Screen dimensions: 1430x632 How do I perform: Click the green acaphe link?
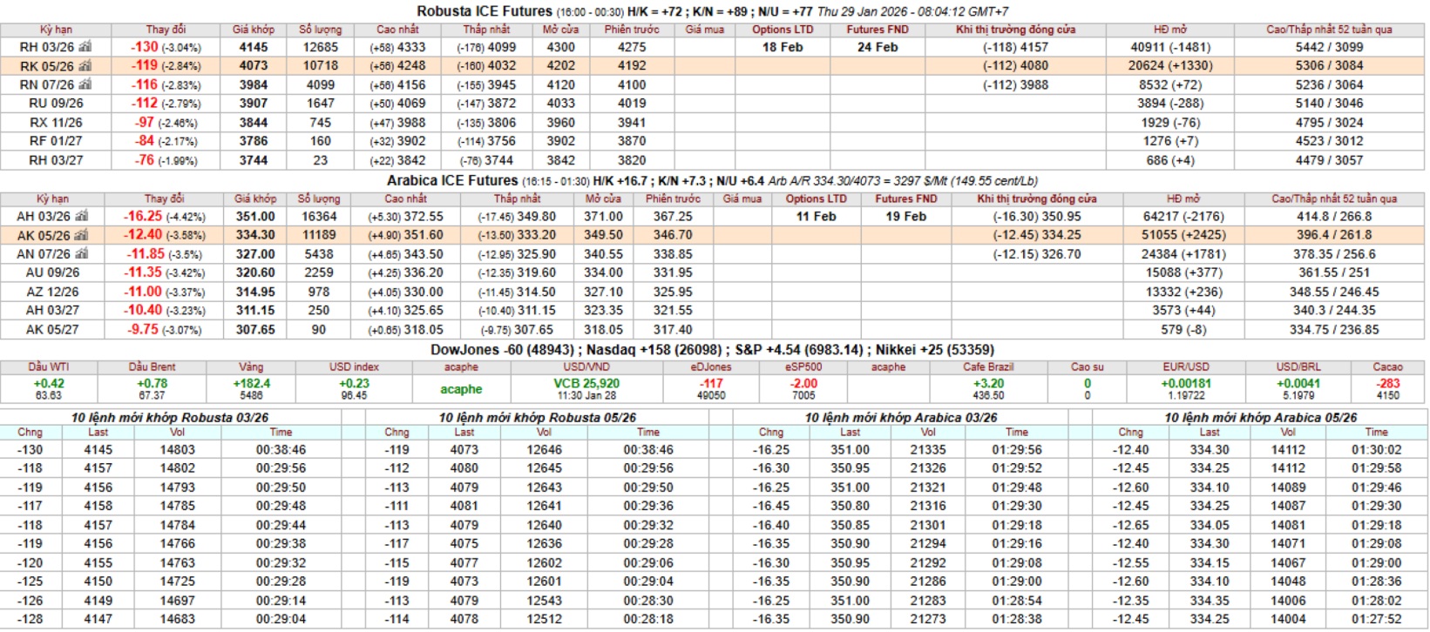pyautogui.click(x=461, y=389)
